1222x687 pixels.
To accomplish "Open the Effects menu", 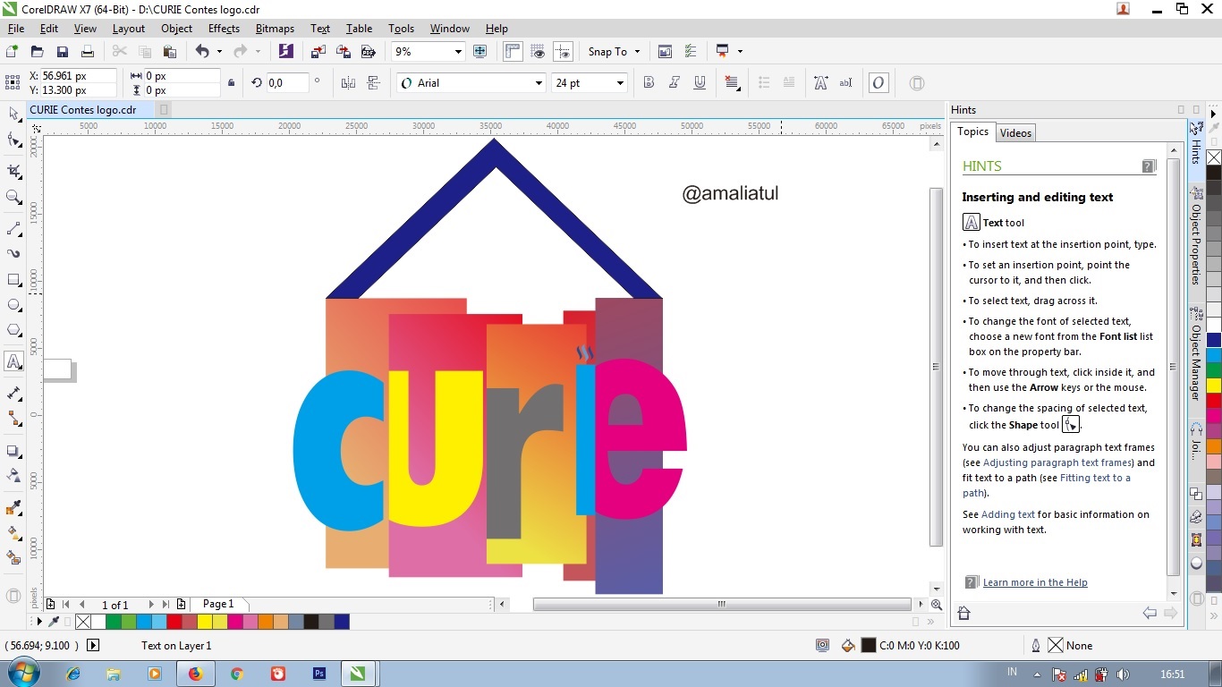I will pyautogui.click(x=224, y=29).
